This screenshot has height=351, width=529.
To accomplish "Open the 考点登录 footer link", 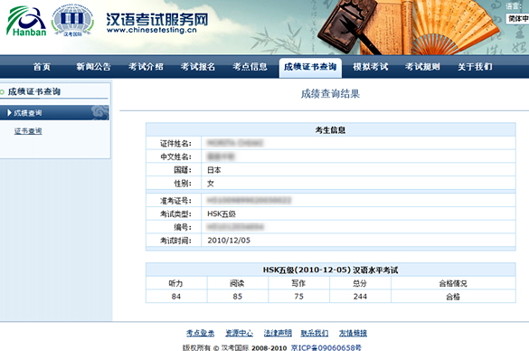I will (201, 333).
